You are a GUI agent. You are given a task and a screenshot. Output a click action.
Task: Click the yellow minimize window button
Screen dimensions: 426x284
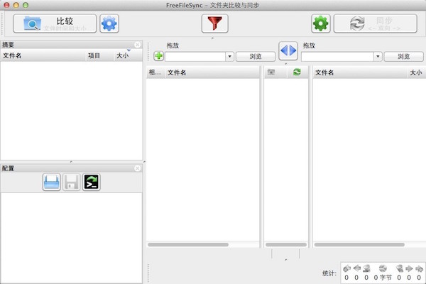(x=16, y=5)
